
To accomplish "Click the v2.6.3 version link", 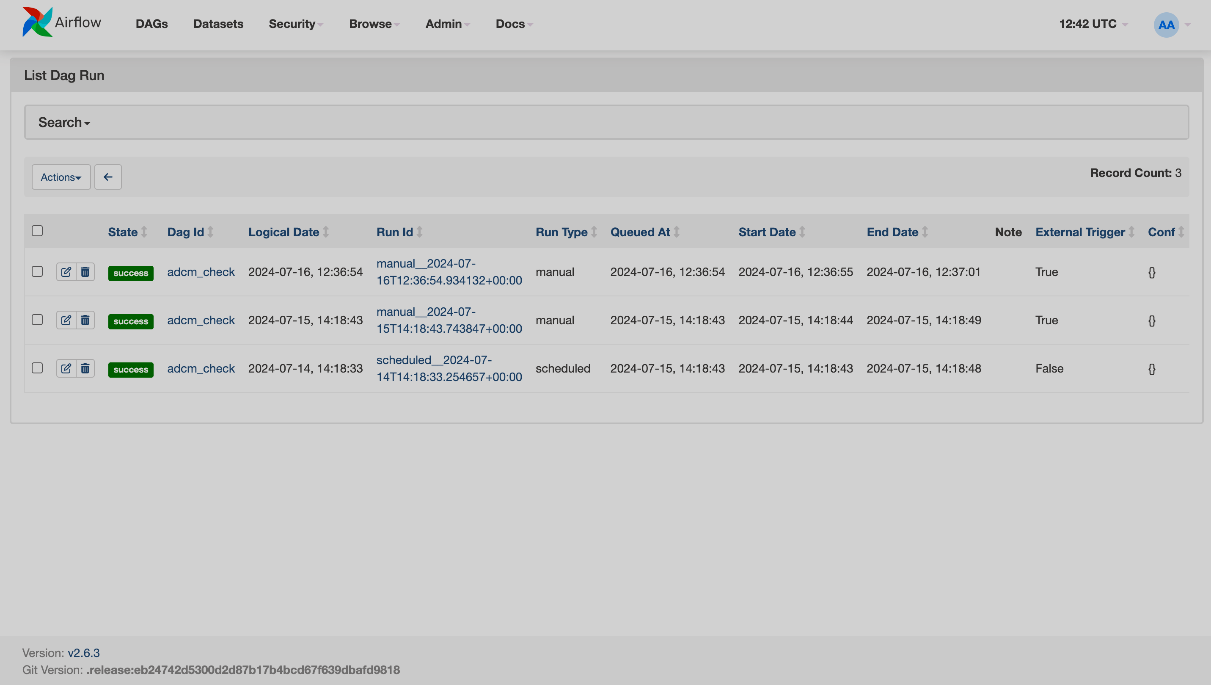I will [83, 652].
